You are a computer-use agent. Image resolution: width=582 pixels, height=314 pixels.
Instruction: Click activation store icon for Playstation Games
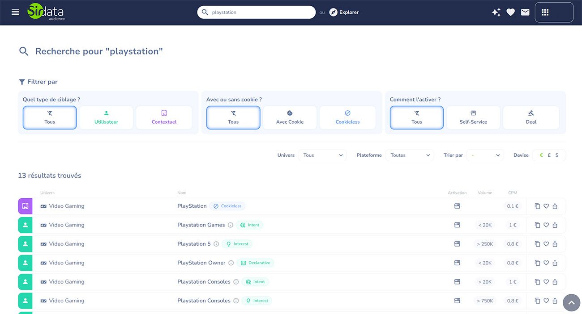pyautogui.click(x=457, y=225)
